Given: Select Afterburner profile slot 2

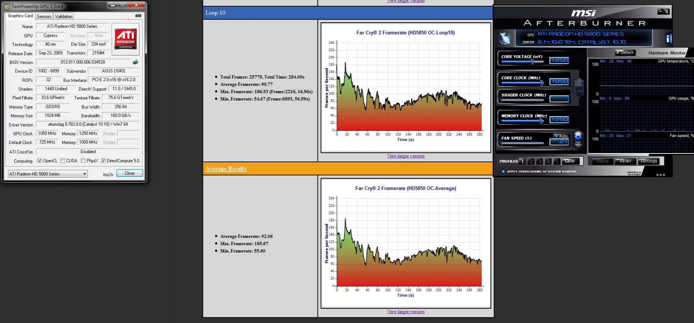Looking at the screenshot, I should tap(531, 161).
